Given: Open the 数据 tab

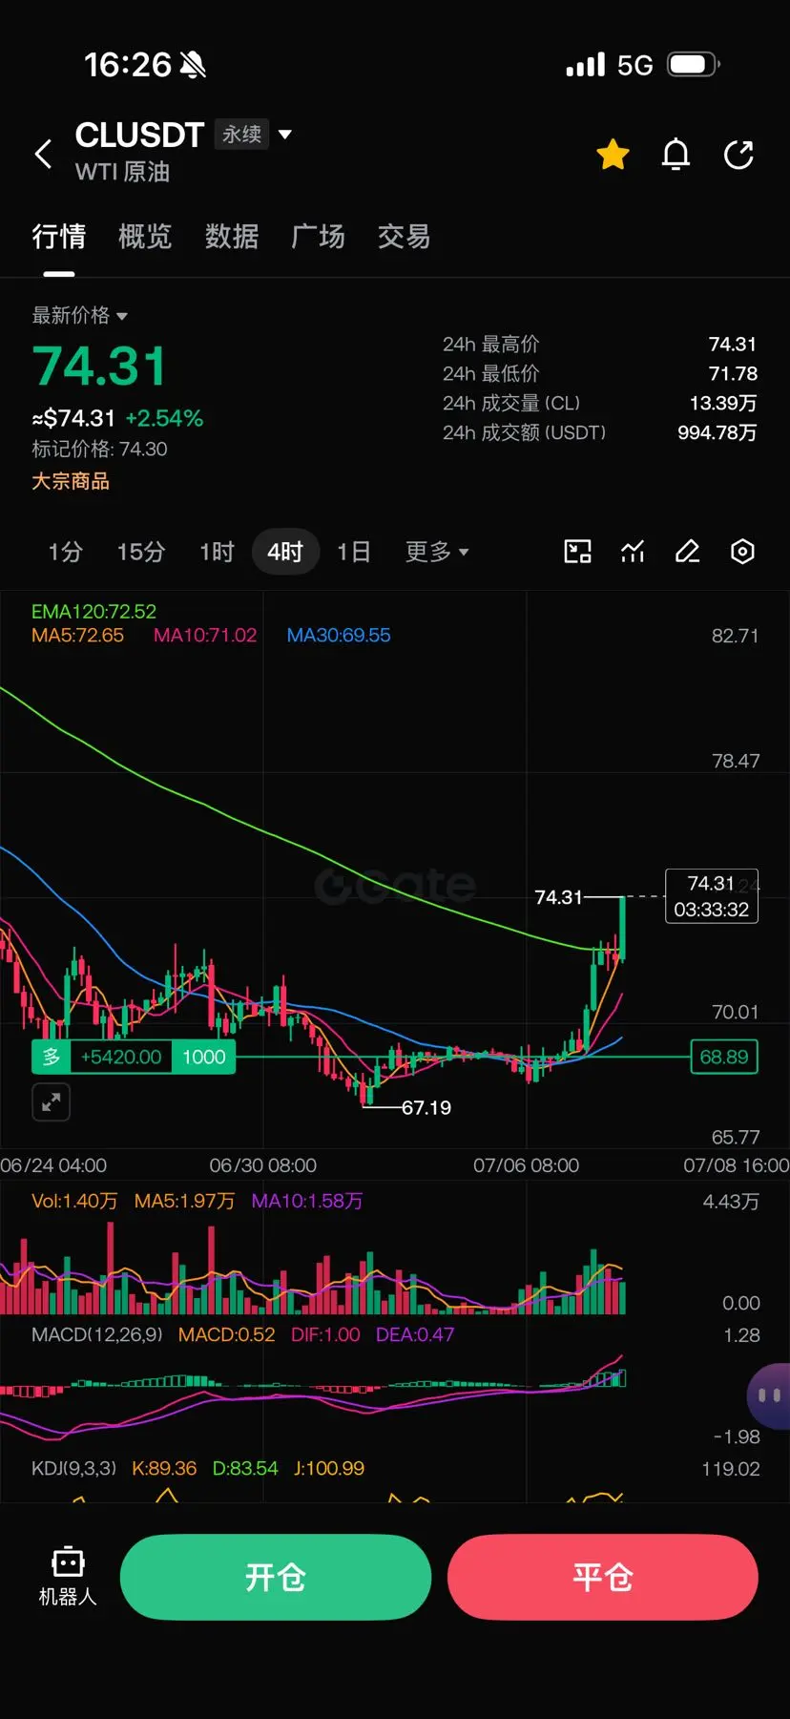Looking at the screenshot, I should [232, 236].
